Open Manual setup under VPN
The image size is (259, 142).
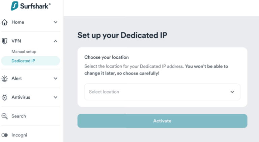24,52
